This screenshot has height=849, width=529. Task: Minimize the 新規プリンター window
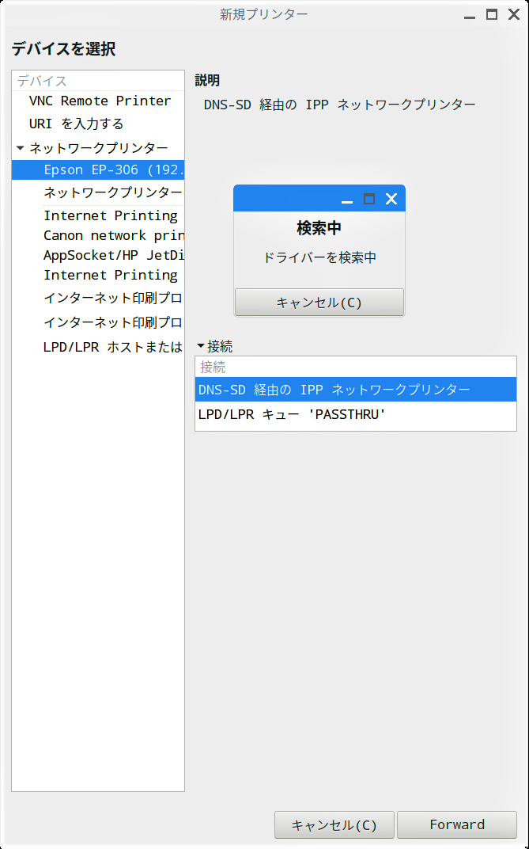tap(470, 14)
